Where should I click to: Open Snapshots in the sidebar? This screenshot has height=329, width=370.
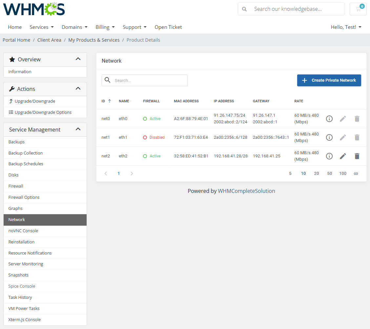45,275
